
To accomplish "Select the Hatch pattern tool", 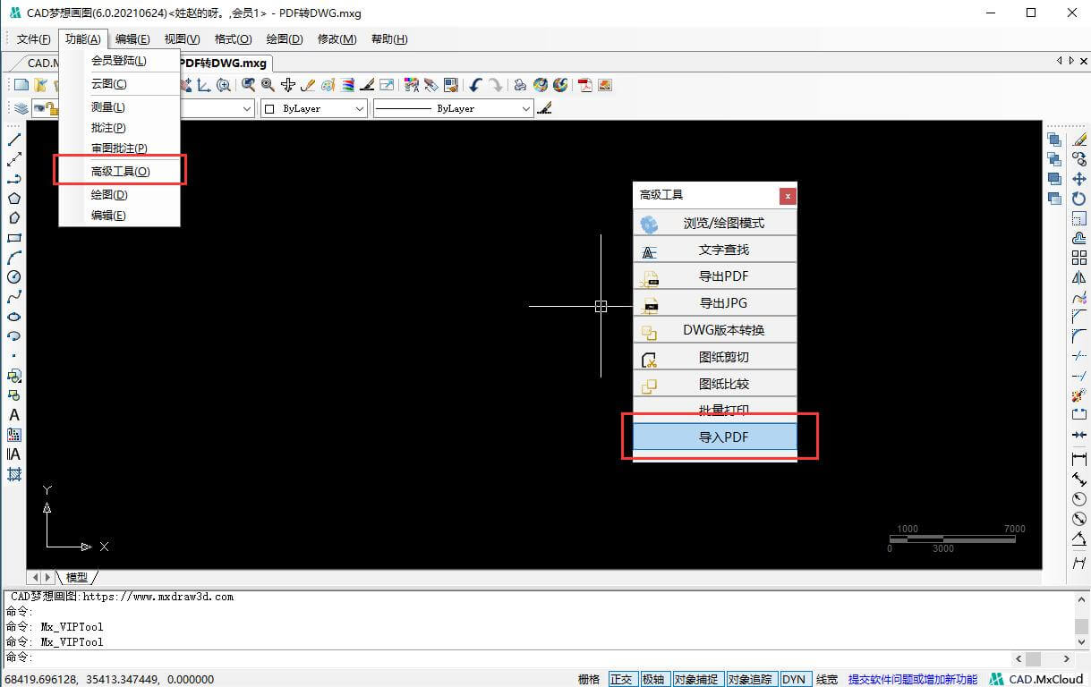I will click(14, 474).
